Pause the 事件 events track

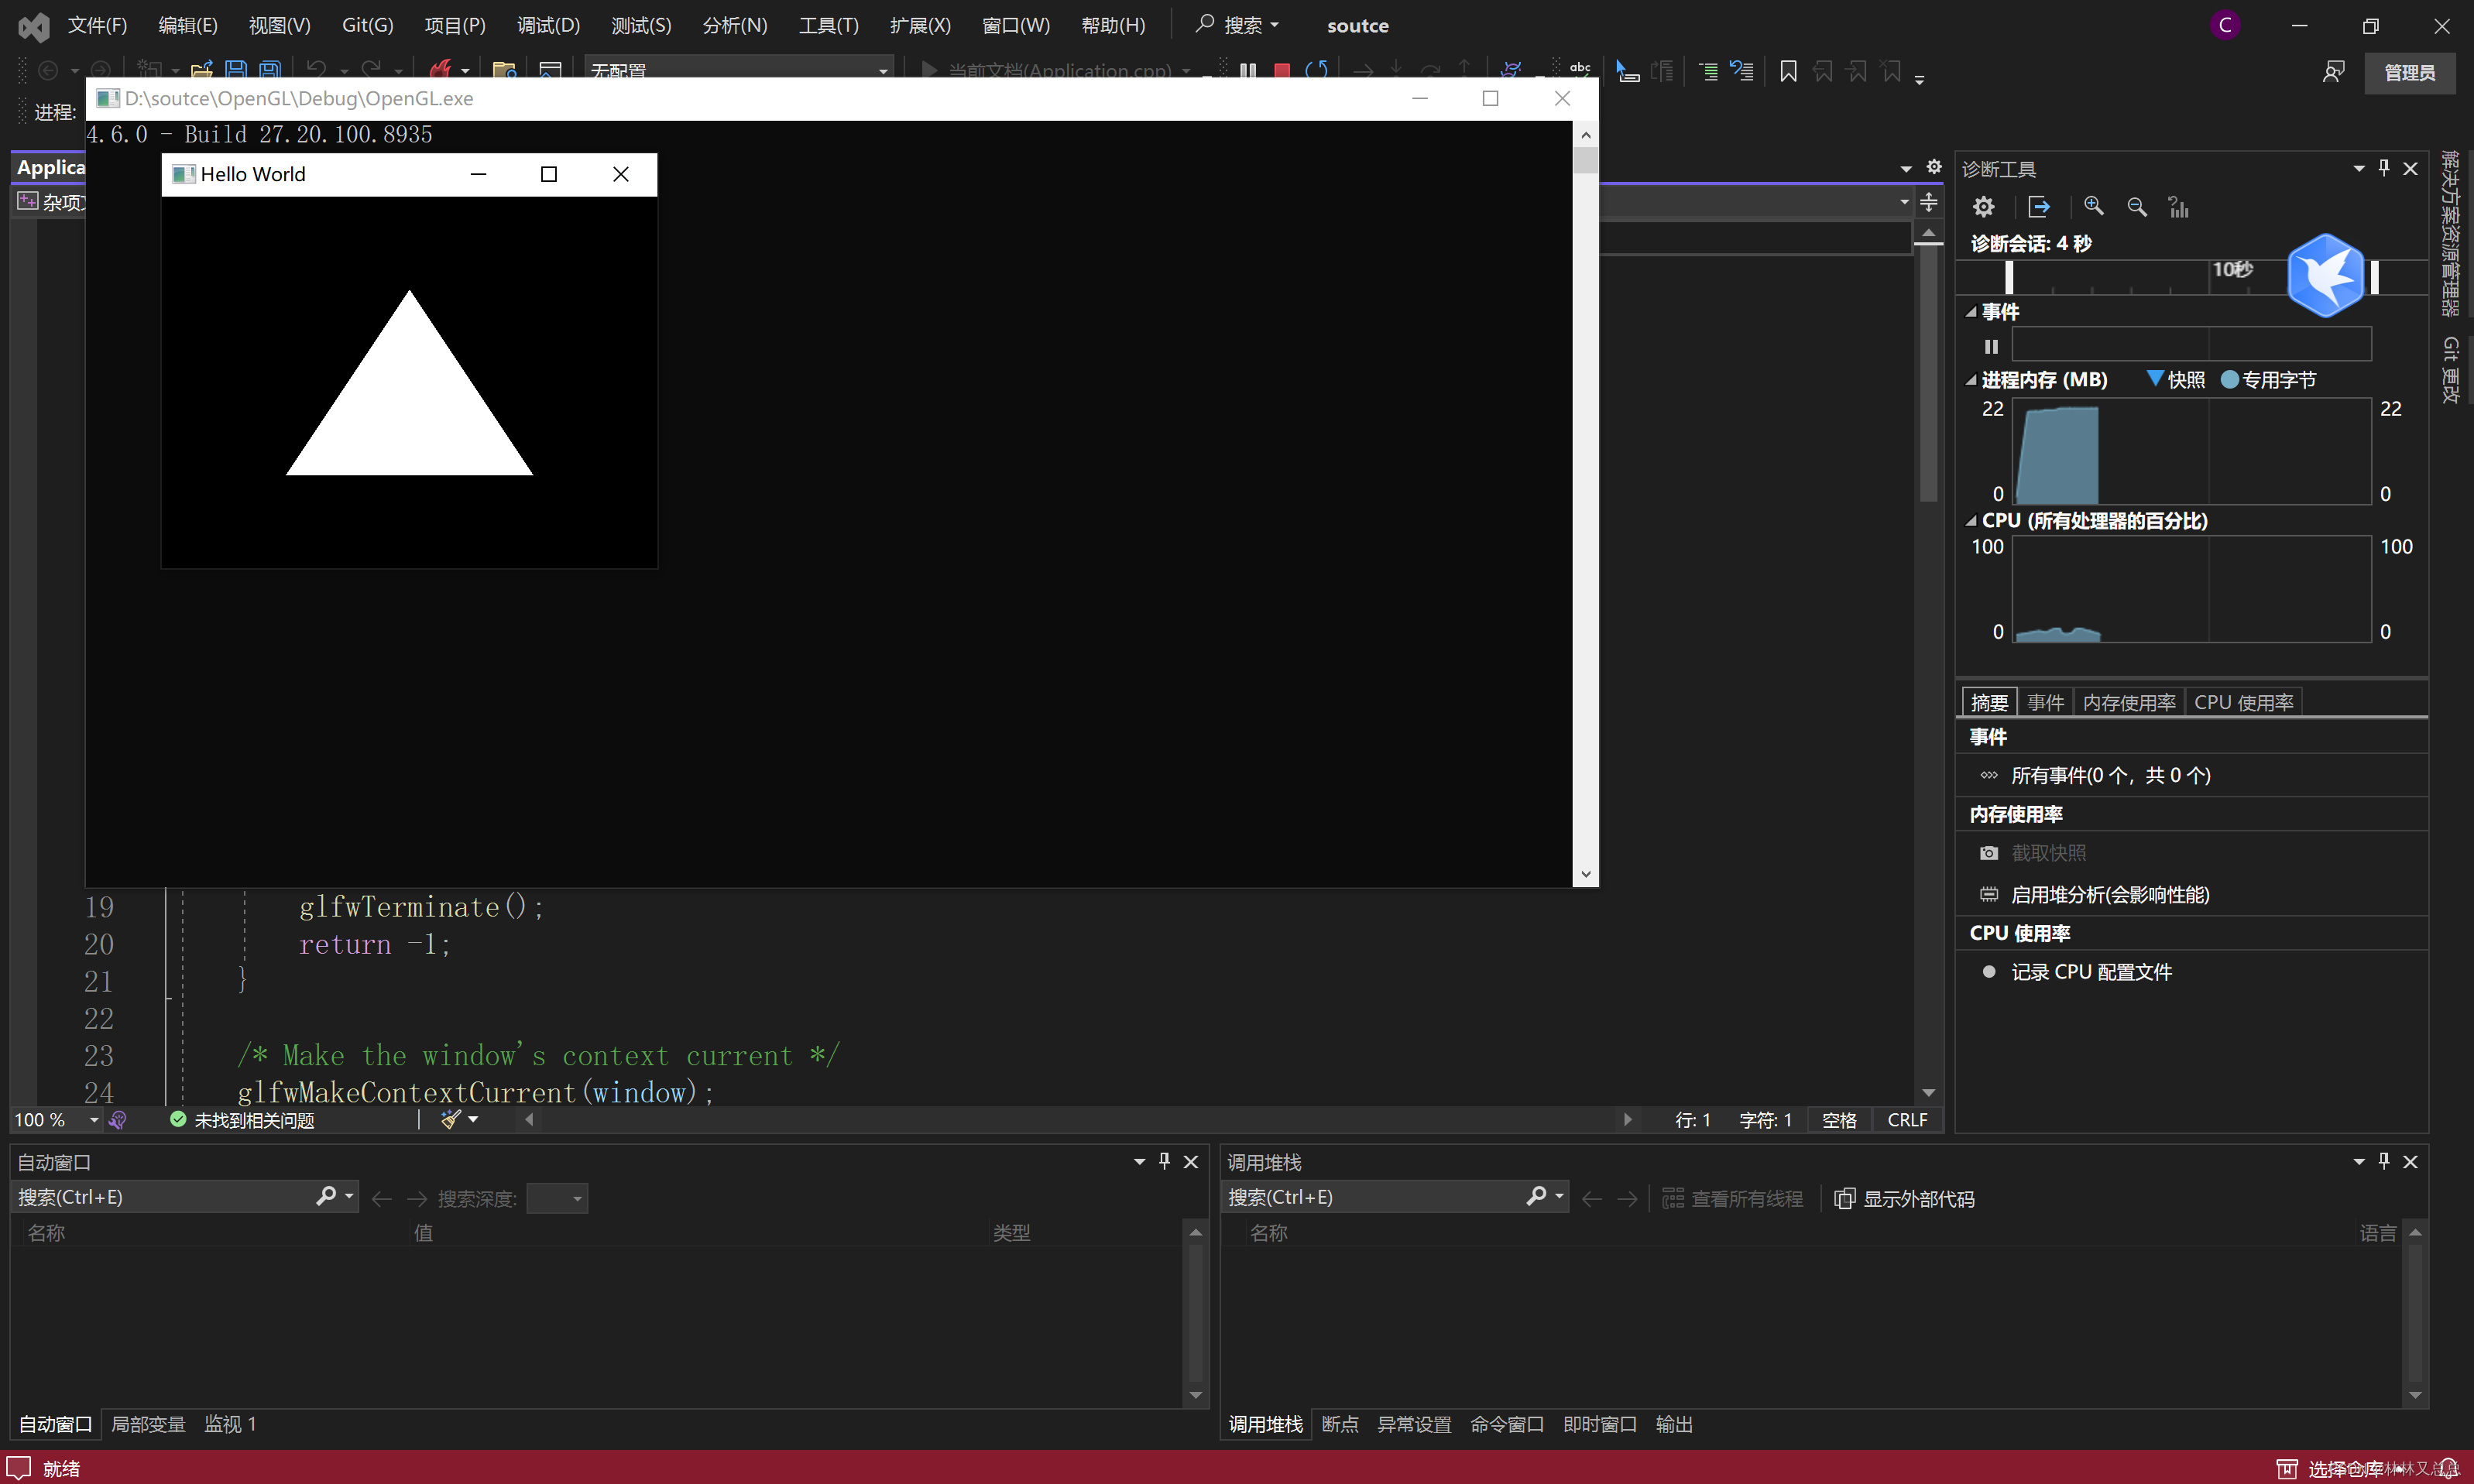pos(1991,346)
